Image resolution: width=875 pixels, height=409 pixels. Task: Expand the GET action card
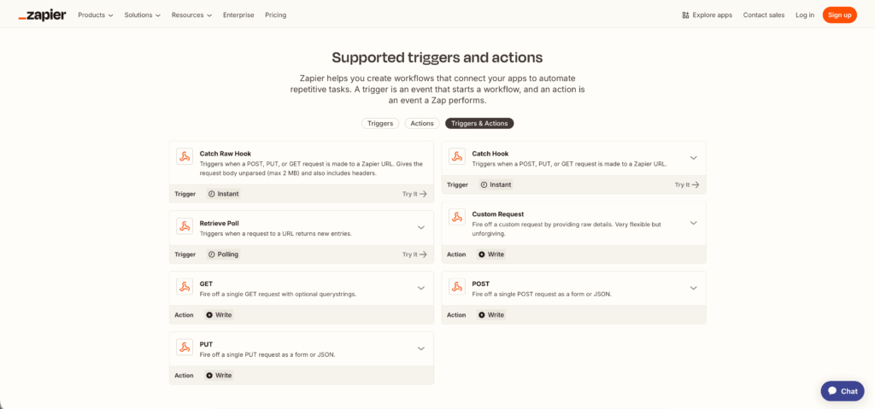coord(420,288)
